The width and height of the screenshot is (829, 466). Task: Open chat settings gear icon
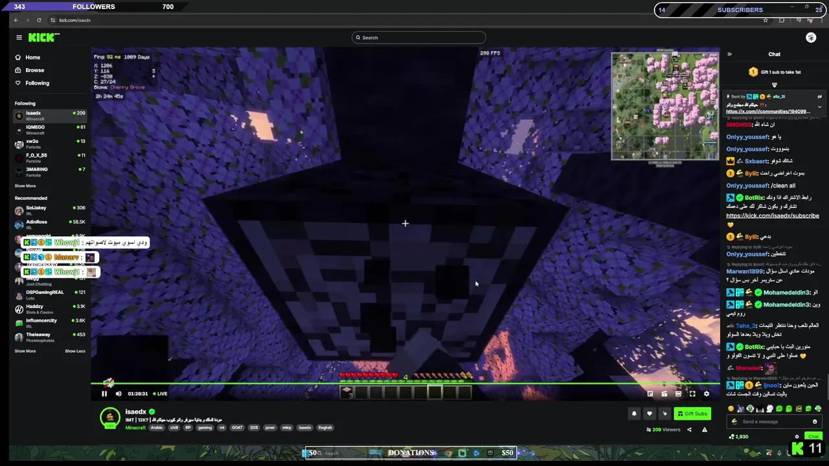point(797,437)
